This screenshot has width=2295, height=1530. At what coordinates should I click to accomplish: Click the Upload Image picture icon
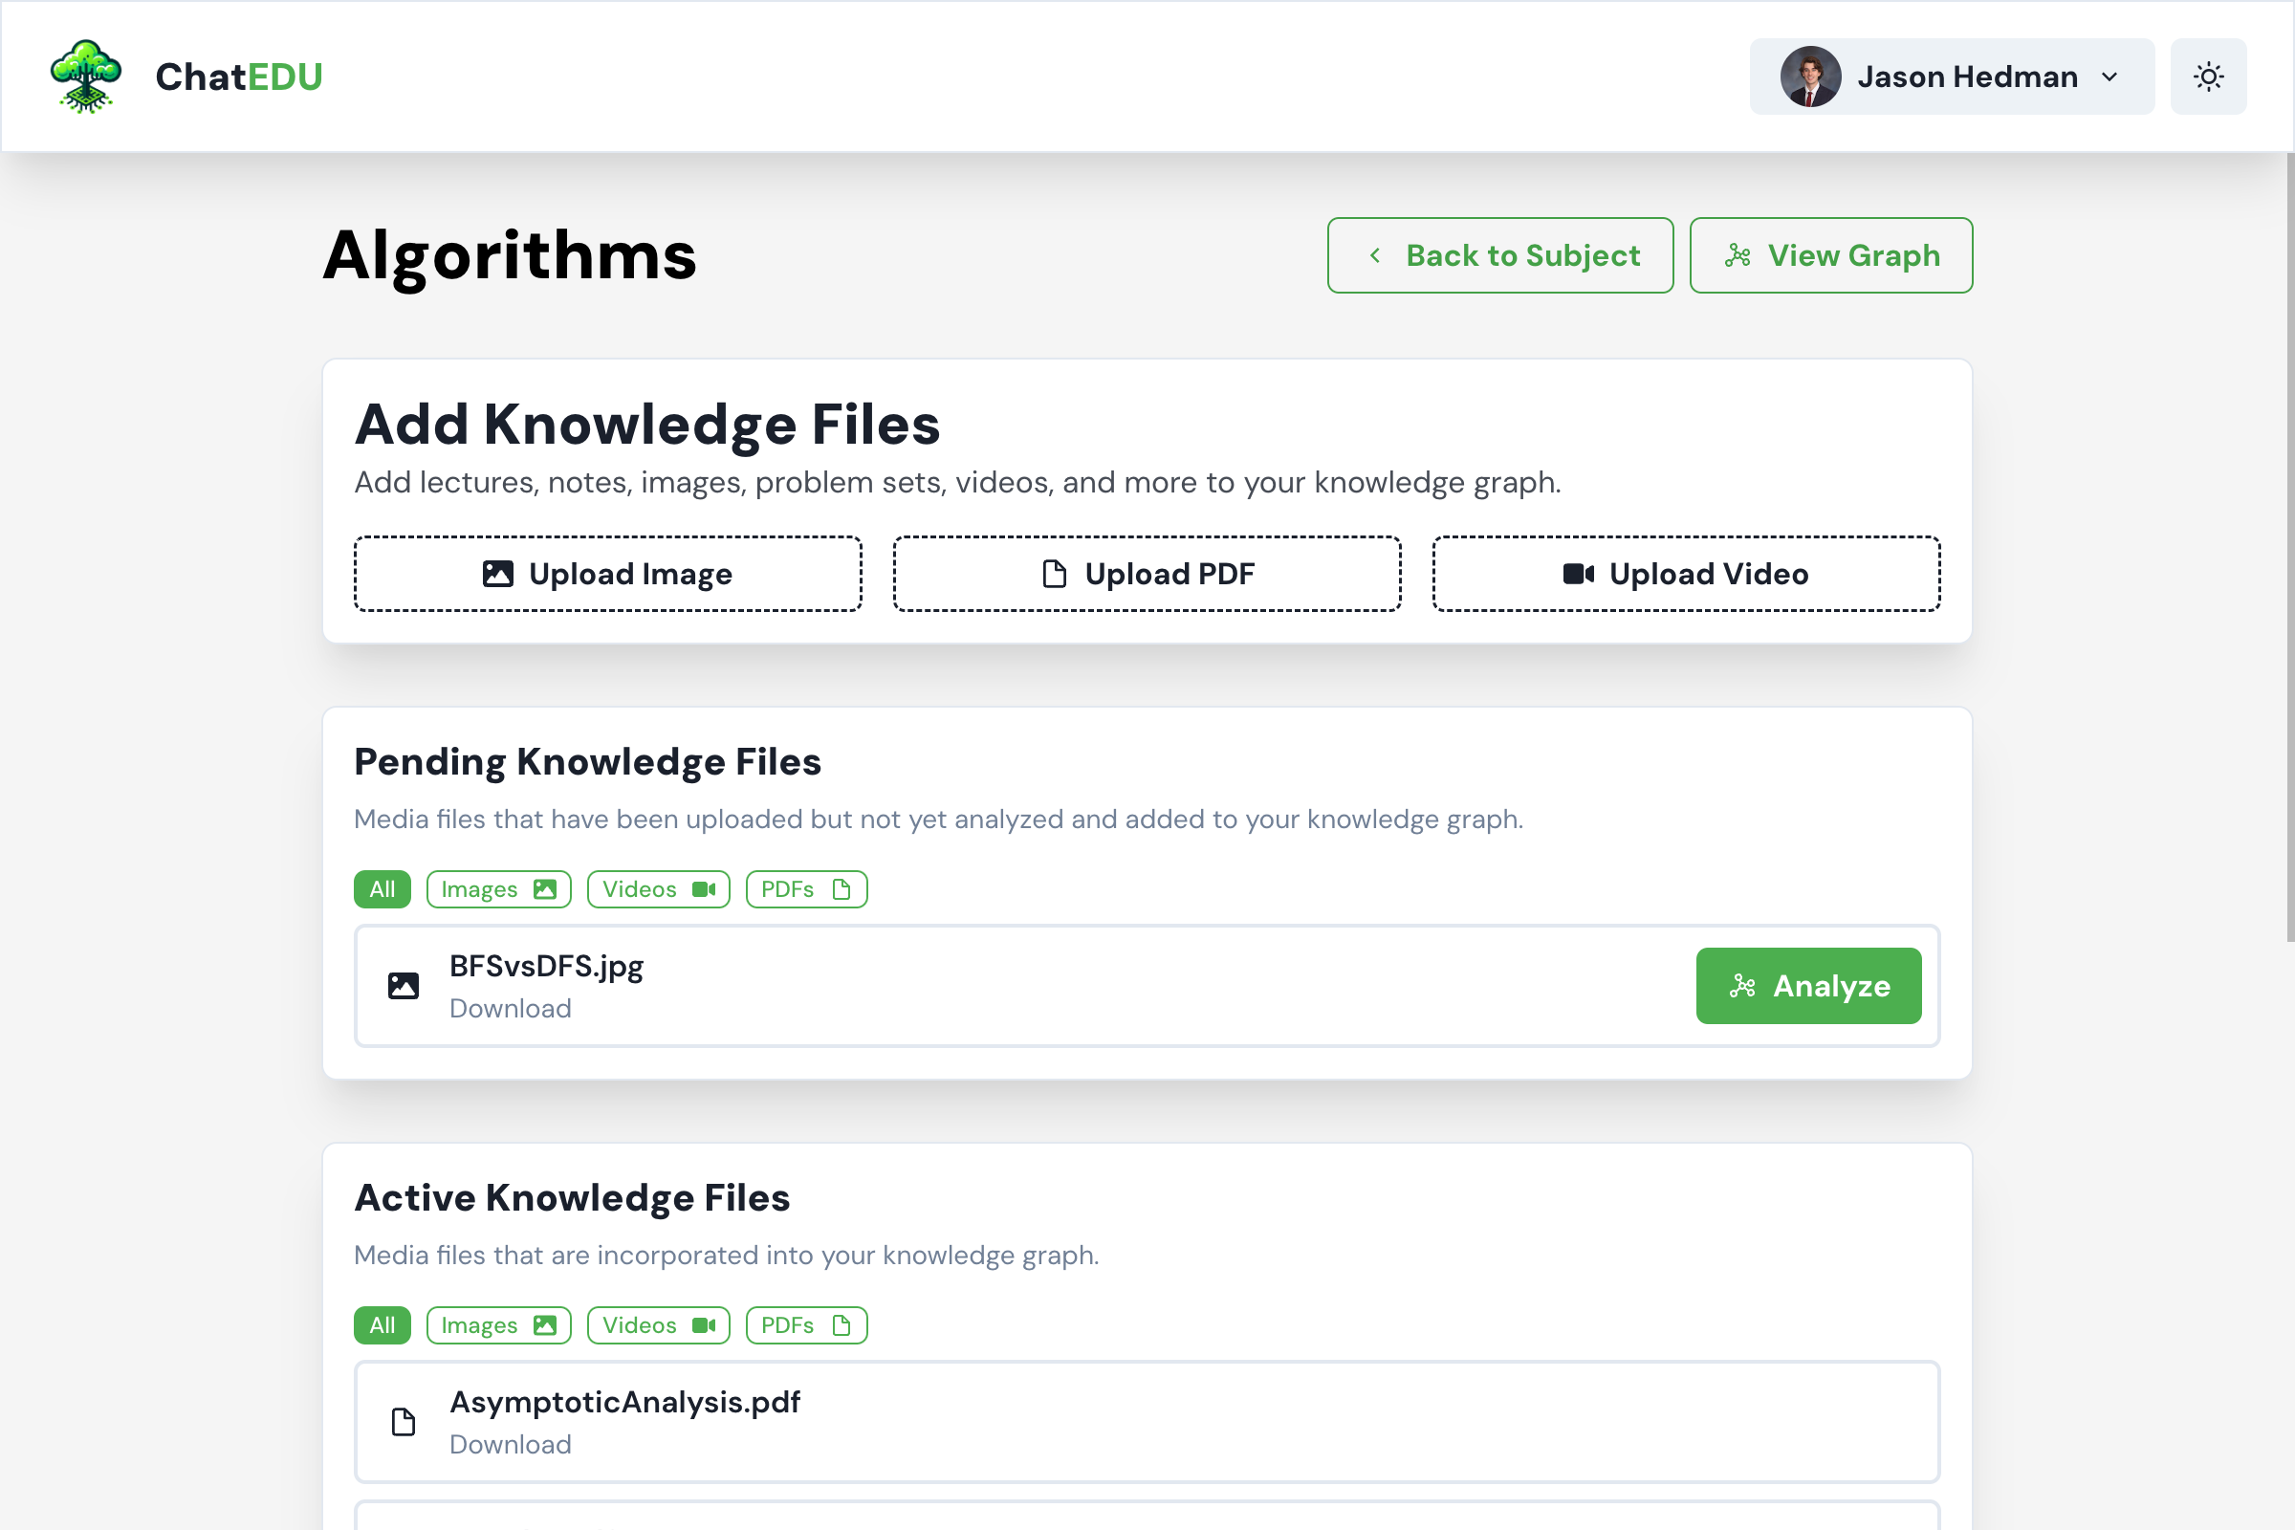pyautogui.click(x=497, y=574)
